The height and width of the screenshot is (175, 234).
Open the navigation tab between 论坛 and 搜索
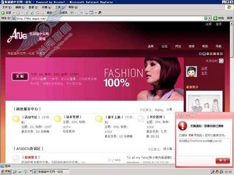click(x=178, y=46)
